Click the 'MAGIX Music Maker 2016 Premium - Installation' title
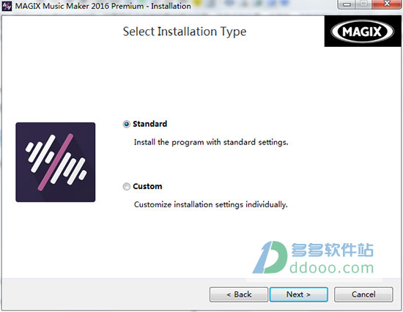The height and width of the screenshot is (312, 403). (x=103, y=6)
